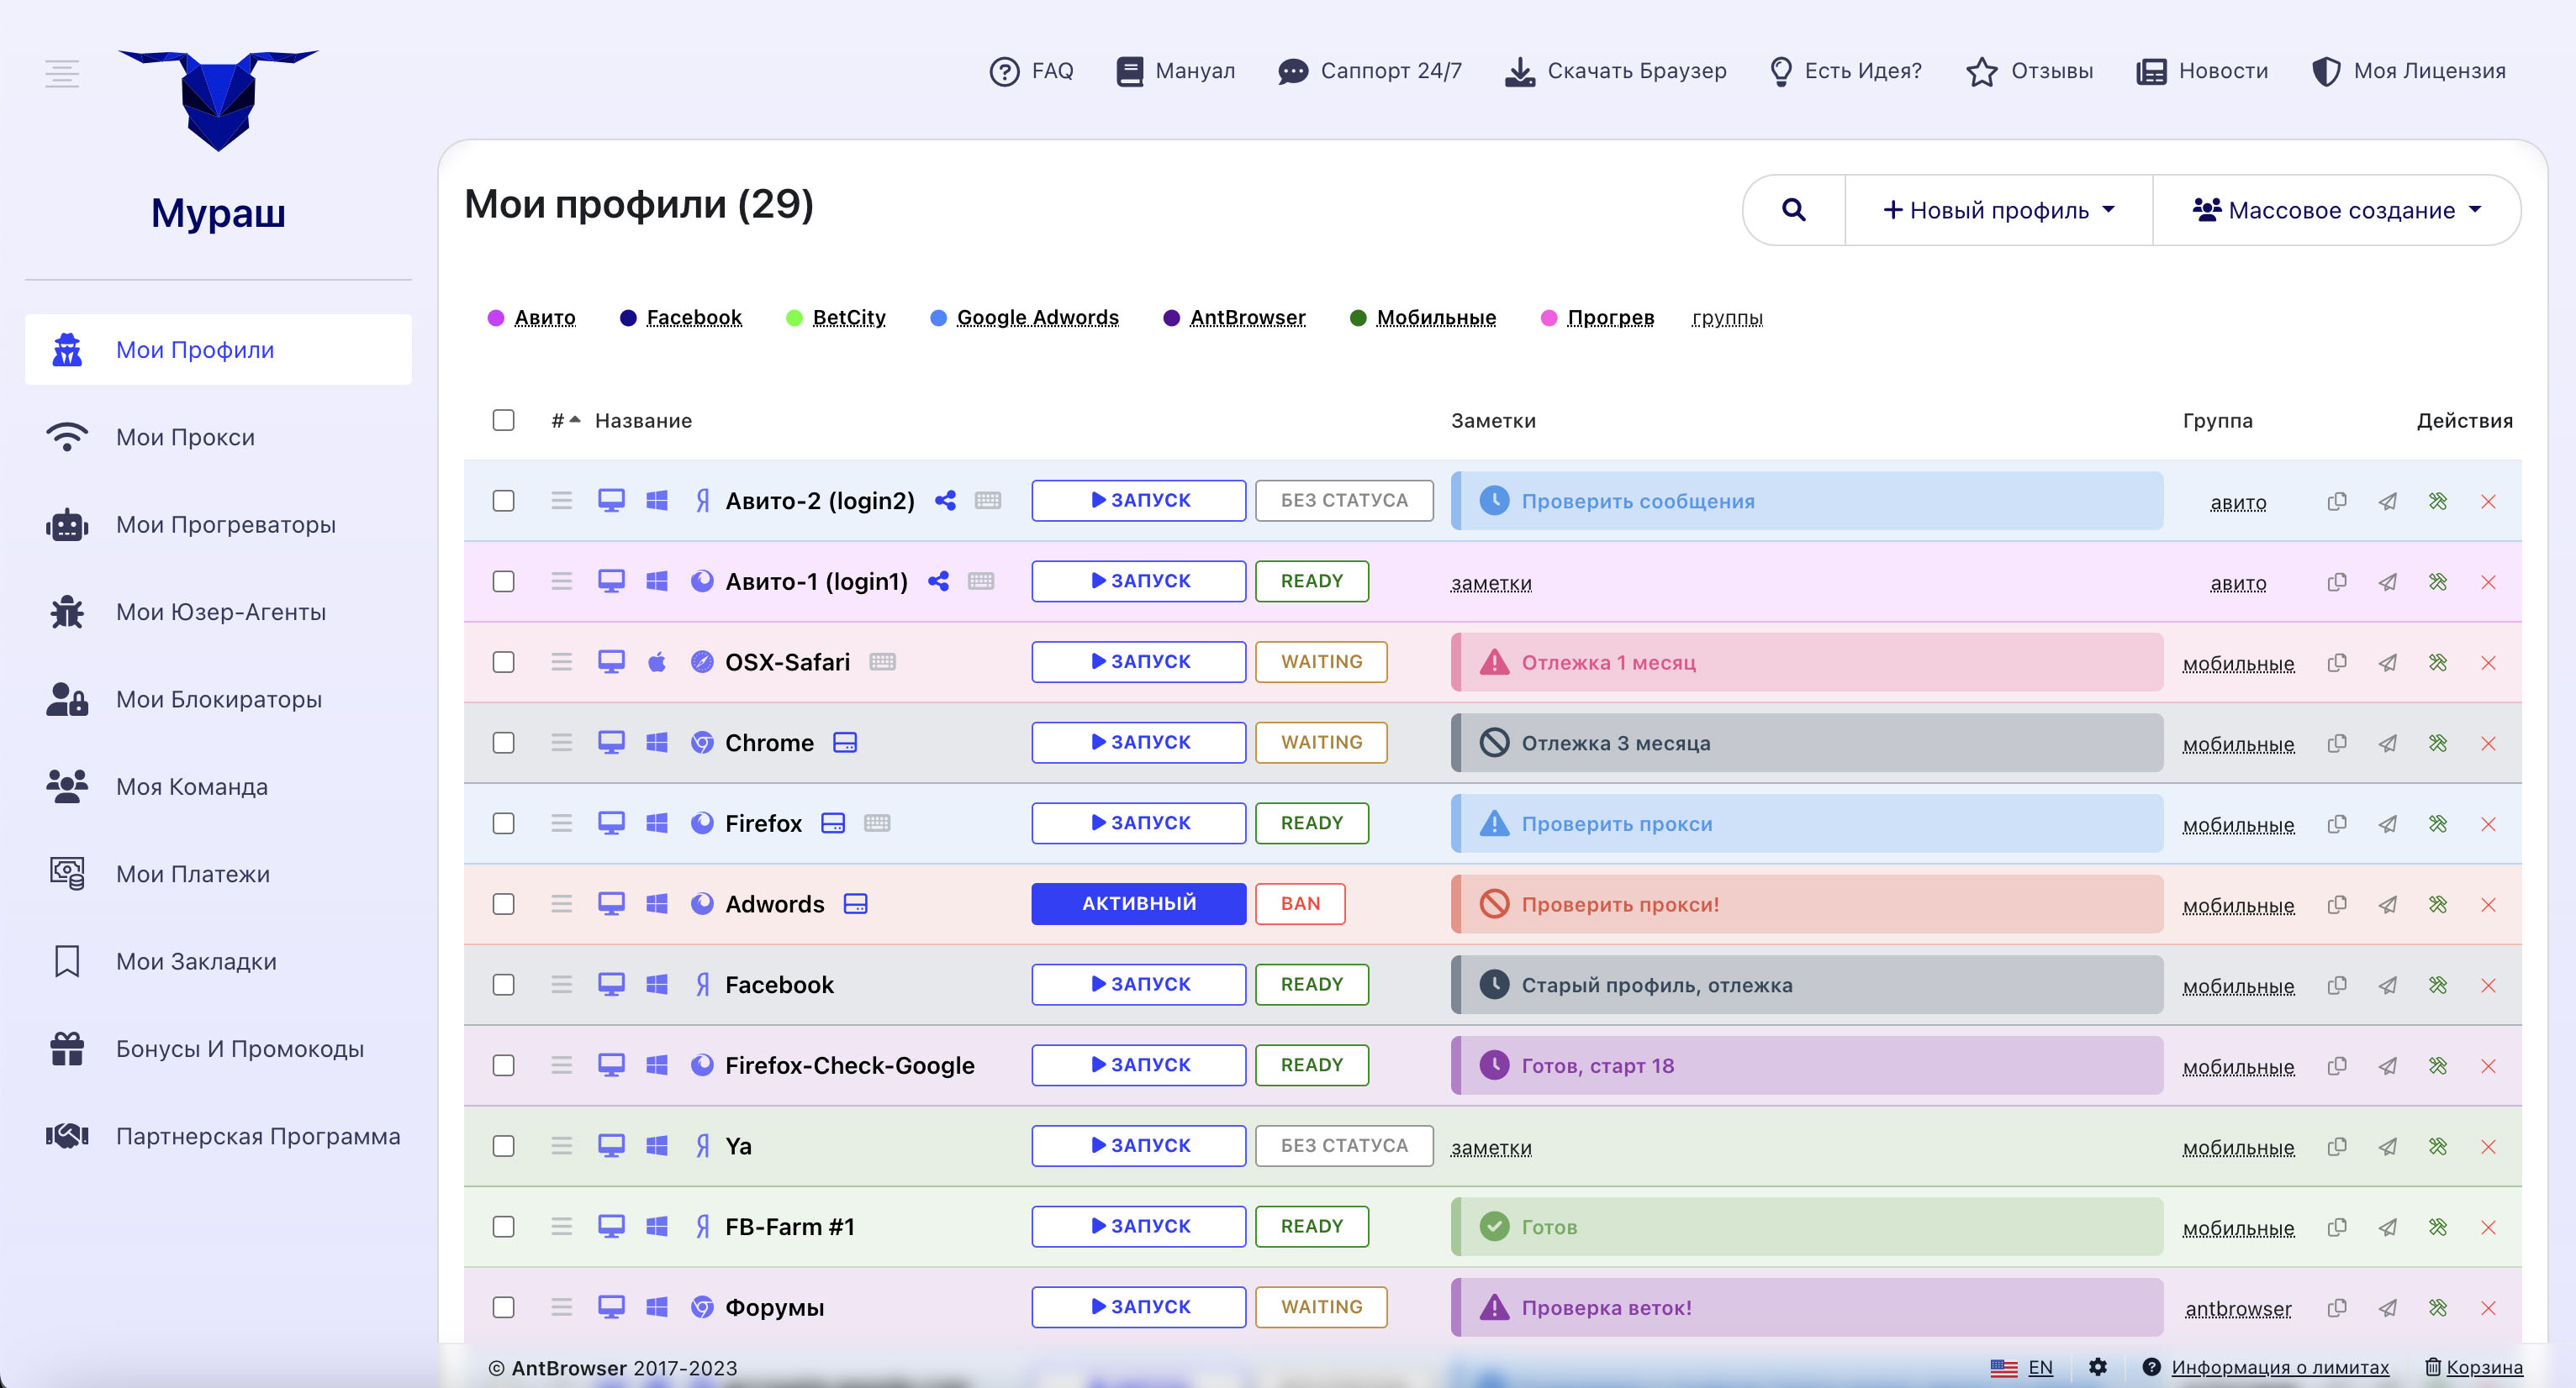Copy the Форумы profile
The height and width of the screenshot is (1388, 2576).
[x=2337, y=1307]
